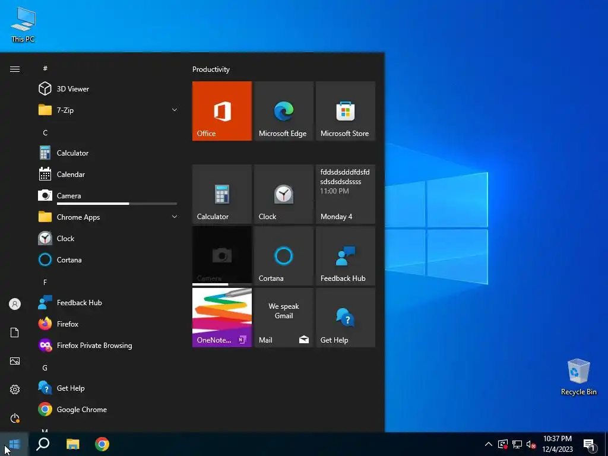Open the Clock tile
608x456 pixels.
(283, 194)
